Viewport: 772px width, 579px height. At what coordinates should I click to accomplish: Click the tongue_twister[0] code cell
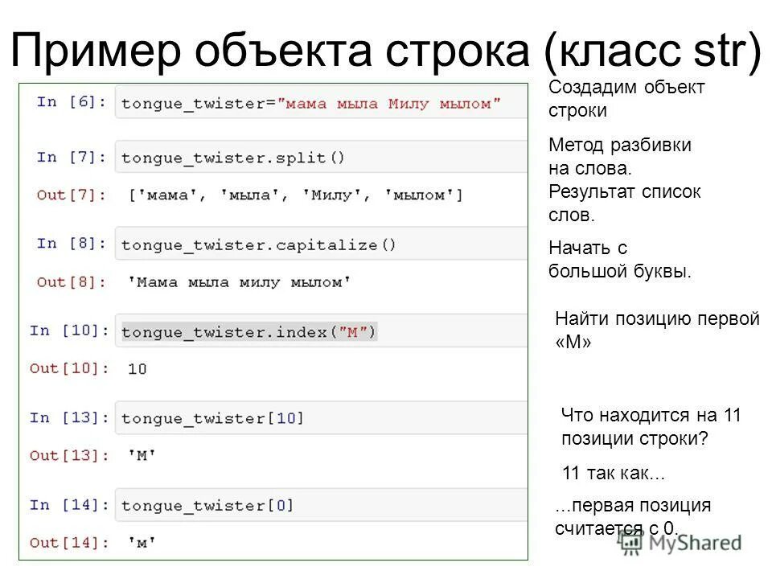(x=321, y=505)
